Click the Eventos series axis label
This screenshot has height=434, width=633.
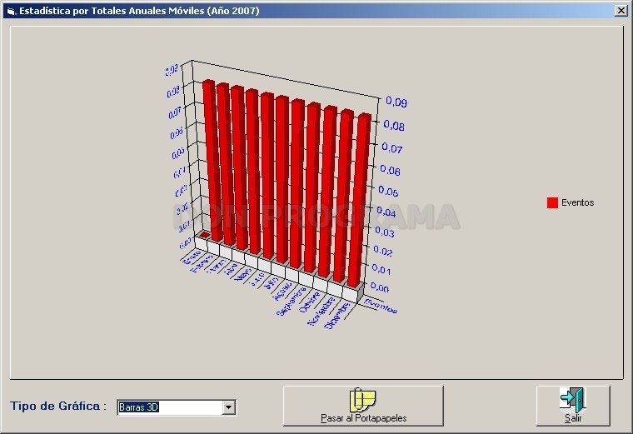[381, 306]
